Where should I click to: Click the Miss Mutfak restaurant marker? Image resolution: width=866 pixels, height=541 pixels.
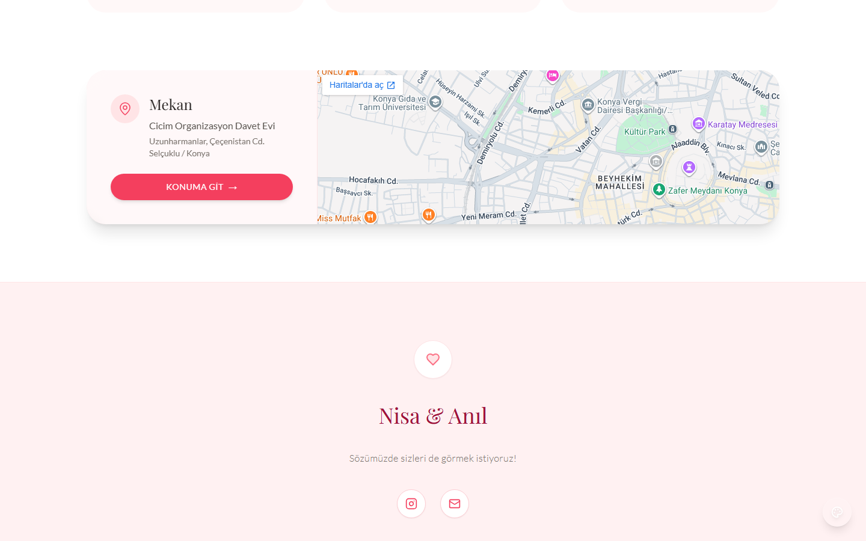370,217
